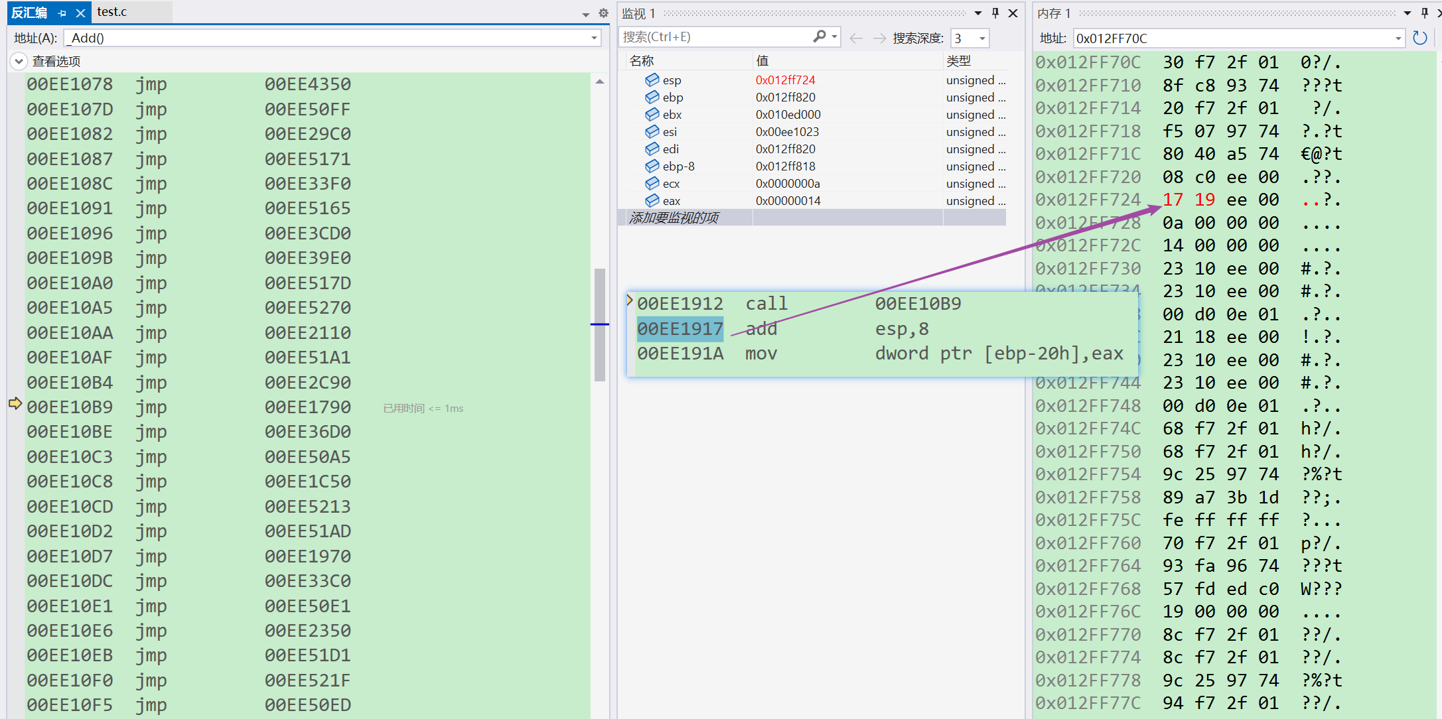1442x719 pixels.
Task: Select memory row 0x012FF768
Action: (1188, 589)
